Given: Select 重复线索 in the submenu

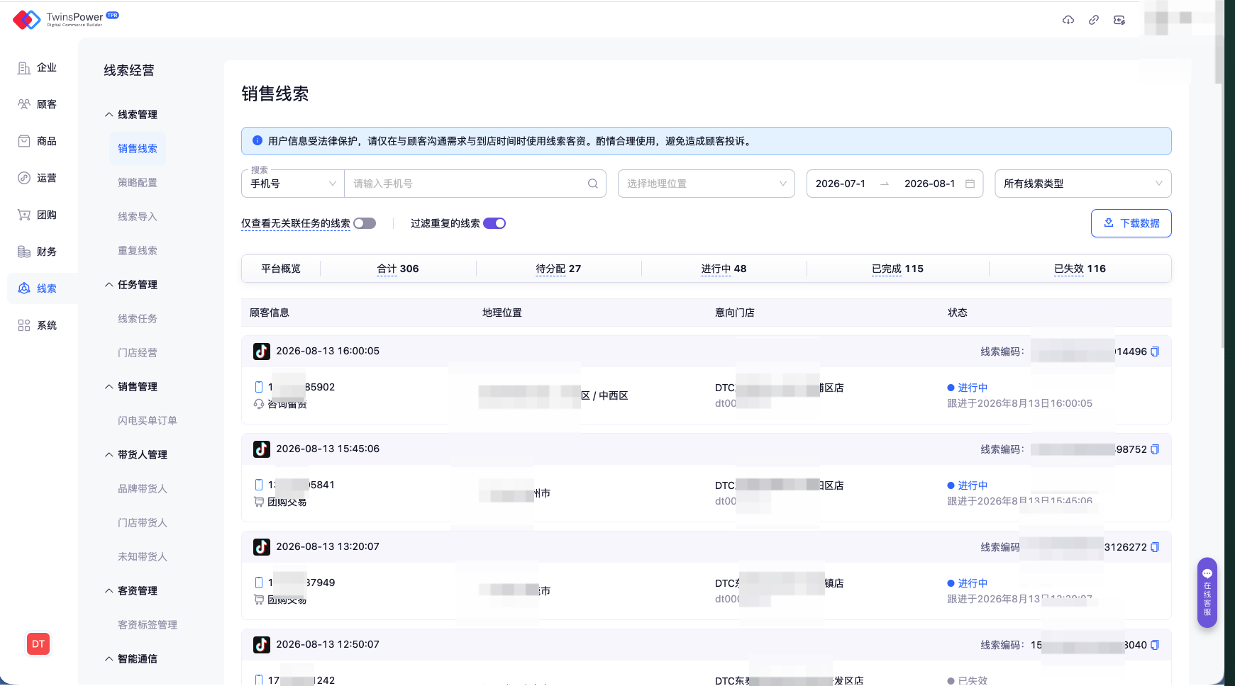Looking at the screenshot, I should (x=138, y=251).
